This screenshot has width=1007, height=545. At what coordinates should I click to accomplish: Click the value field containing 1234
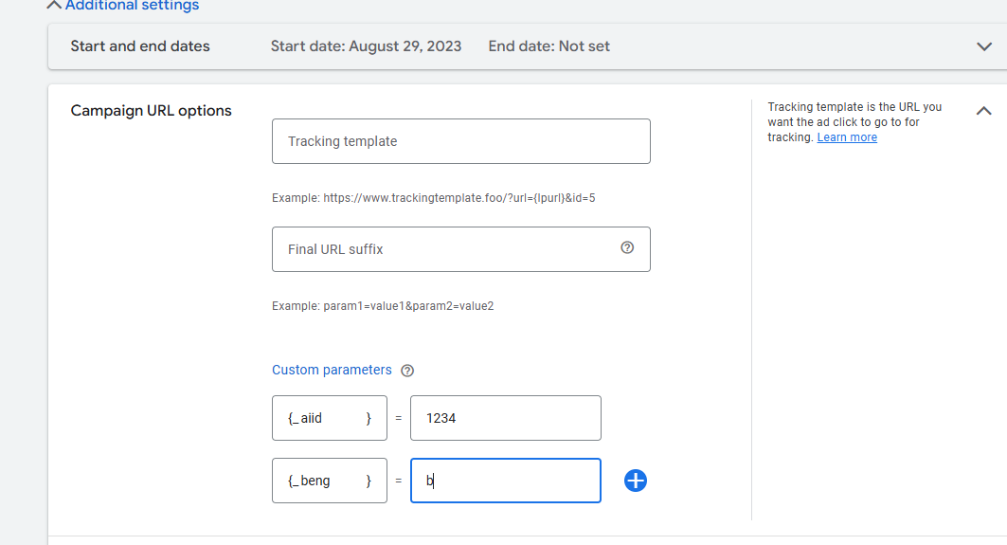point(505,418)
